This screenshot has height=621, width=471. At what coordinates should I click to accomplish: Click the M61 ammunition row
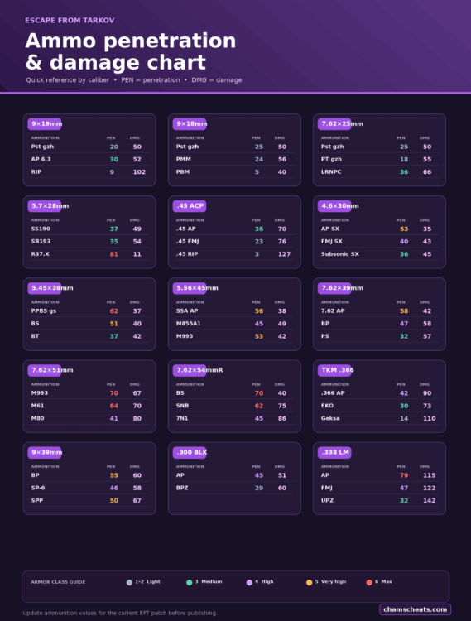coord(89,406)
